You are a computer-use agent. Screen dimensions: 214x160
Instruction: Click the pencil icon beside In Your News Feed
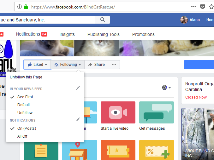[78, 88]
